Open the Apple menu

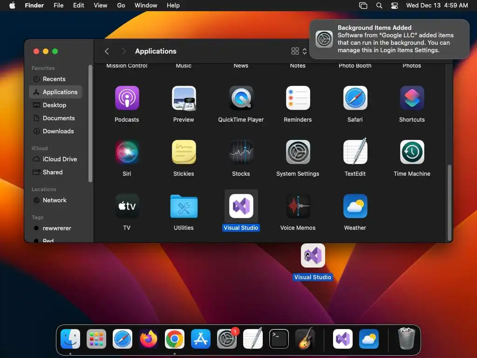coord(12,5)
